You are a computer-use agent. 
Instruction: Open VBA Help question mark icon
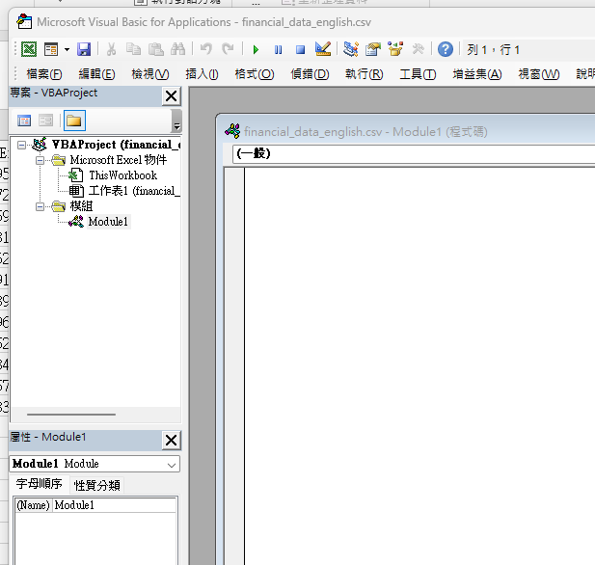point(446,49)
